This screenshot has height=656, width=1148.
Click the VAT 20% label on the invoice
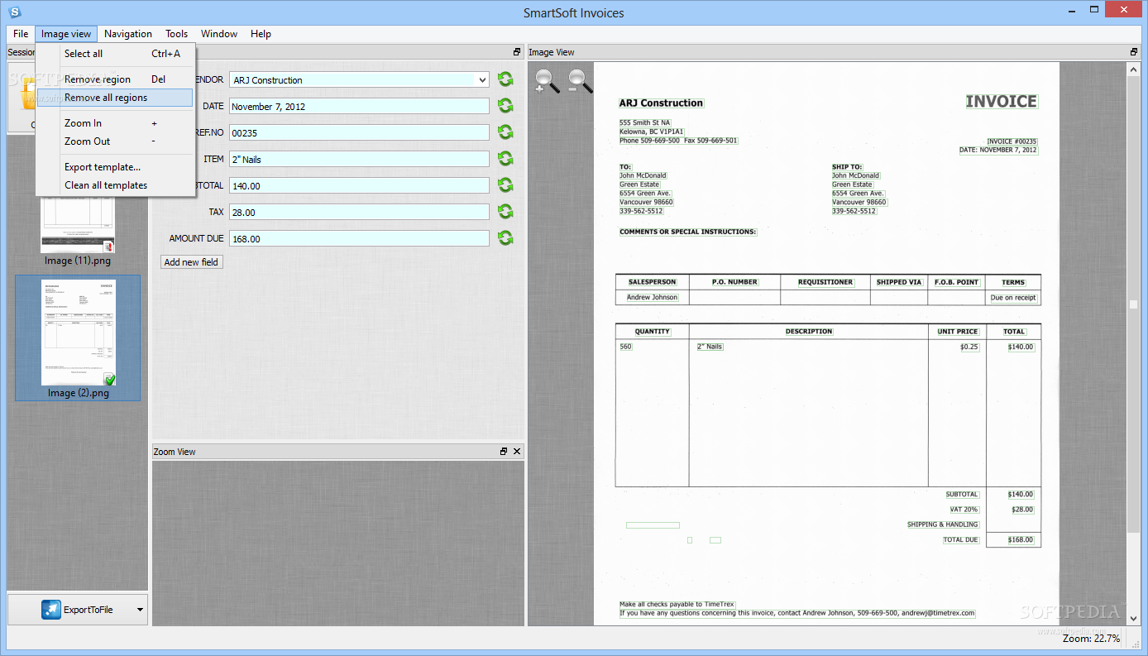[964, 510]
